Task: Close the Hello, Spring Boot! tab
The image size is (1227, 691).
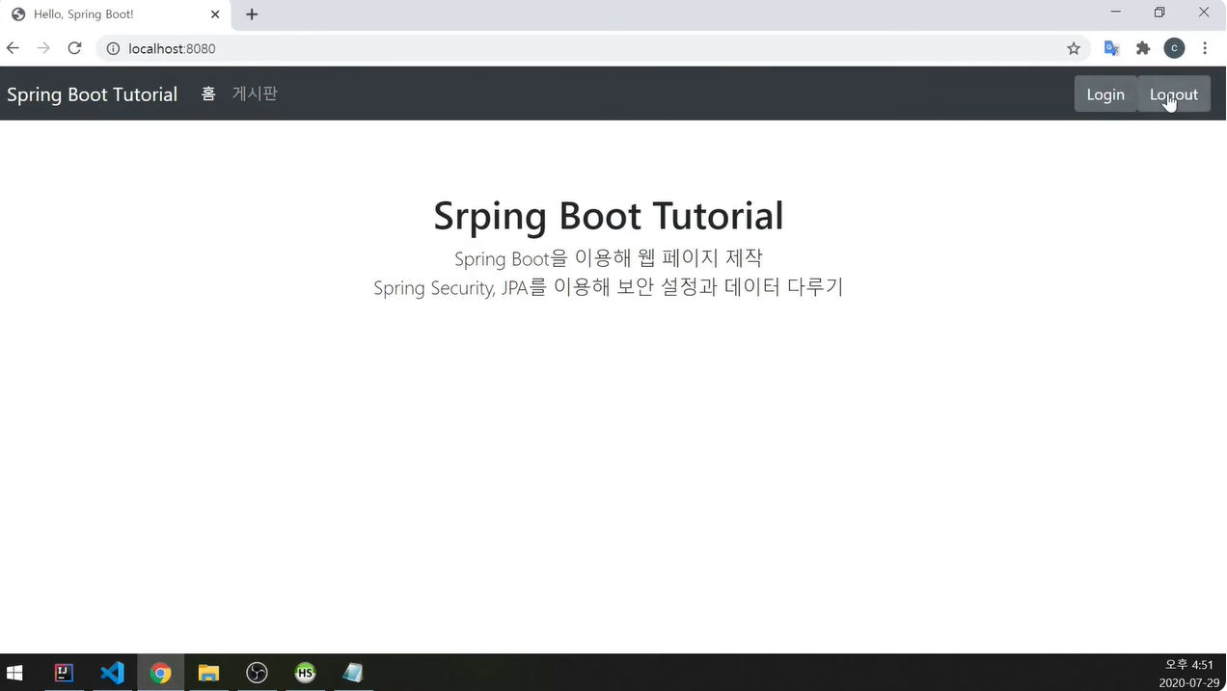Action: click(215, 14)
